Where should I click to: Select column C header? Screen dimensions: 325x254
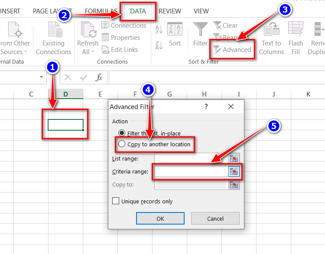pos(31,94)
